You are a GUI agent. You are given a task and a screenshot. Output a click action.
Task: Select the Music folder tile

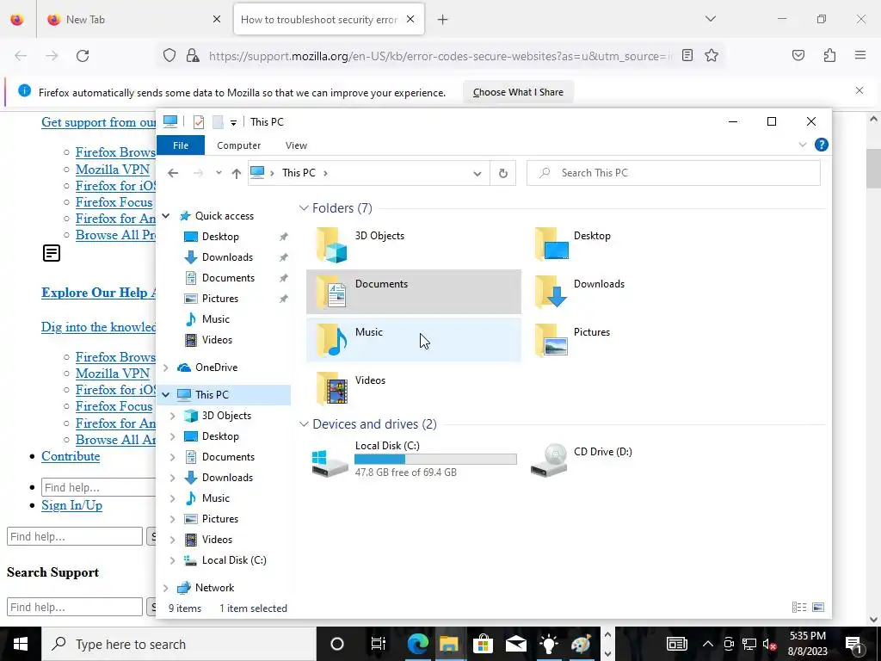(414, 339)
